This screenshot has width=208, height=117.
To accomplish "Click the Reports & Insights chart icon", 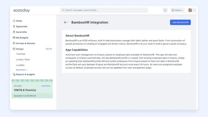I will point(14,74).
